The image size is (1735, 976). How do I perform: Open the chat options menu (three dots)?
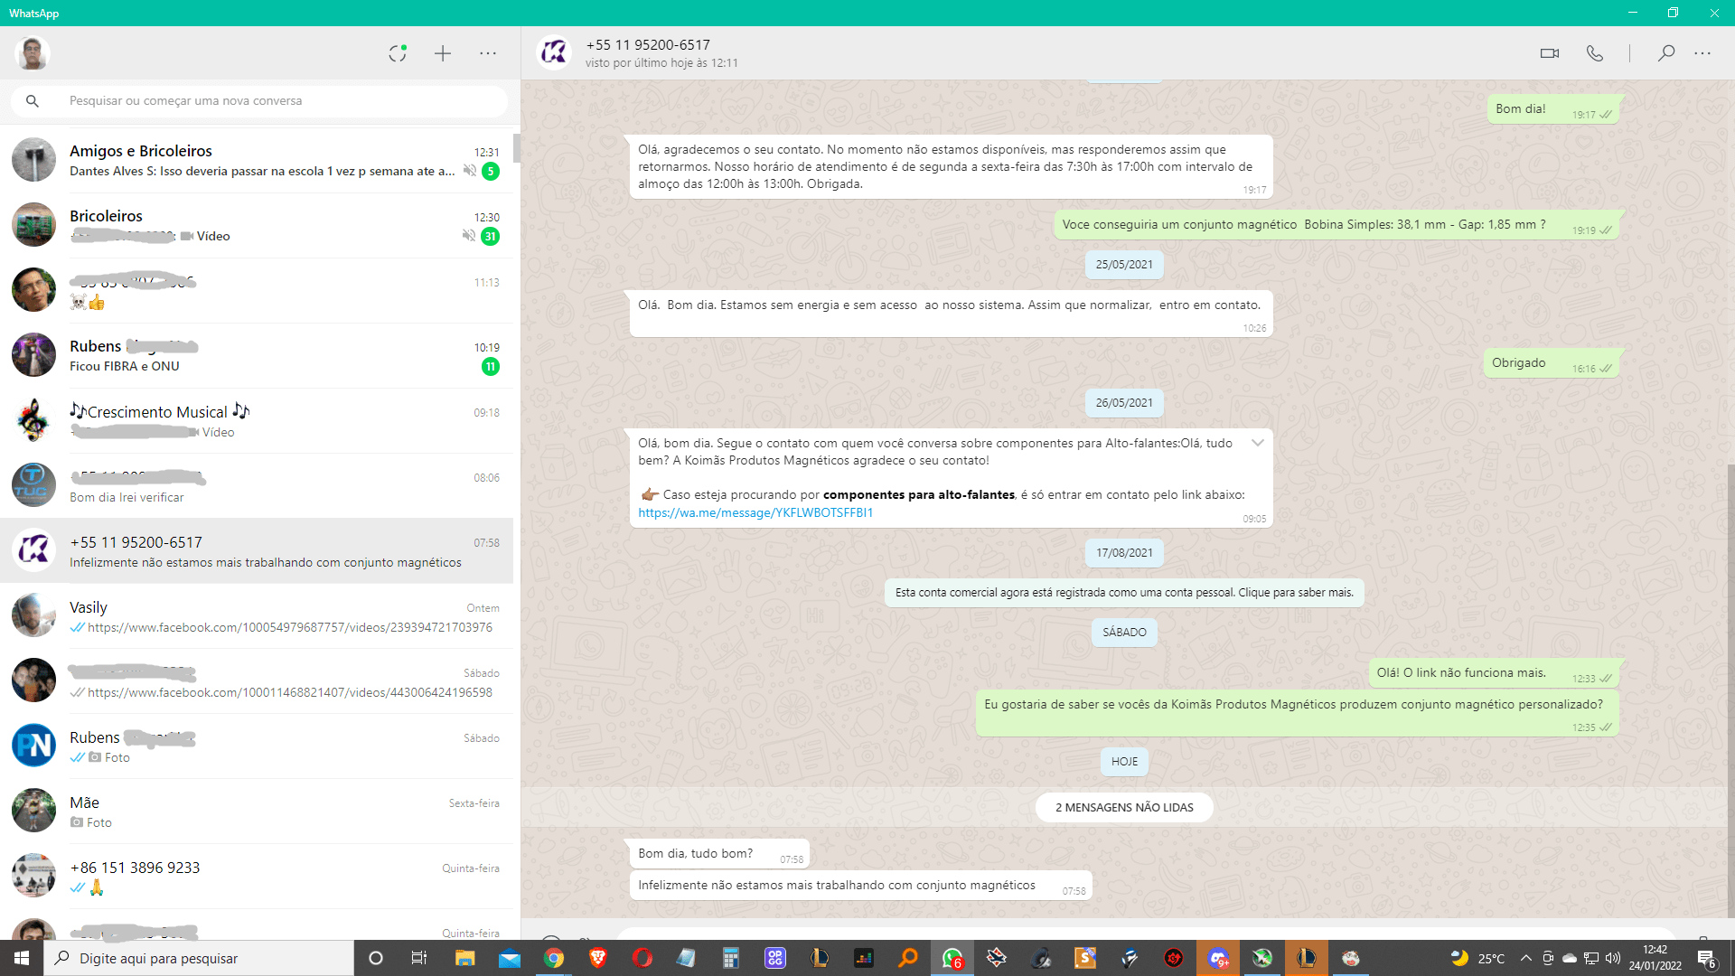(1702, 53)
